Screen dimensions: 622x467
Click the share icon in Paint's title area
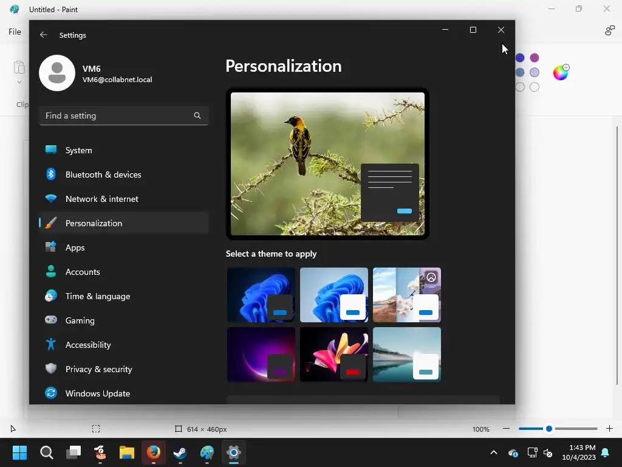pyautogui.click(x=609, y=30)
